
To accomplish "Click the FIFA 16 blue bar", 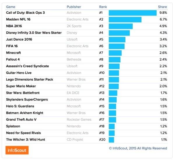I will click(117, 46).
